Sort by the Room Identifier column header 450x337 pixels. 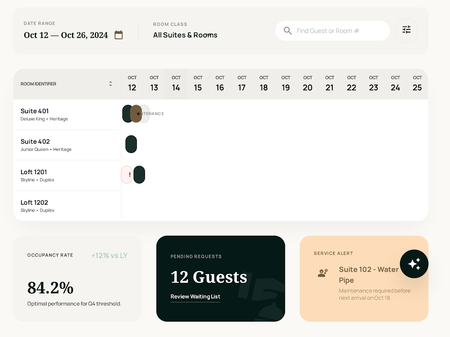(x=38, y=84)
